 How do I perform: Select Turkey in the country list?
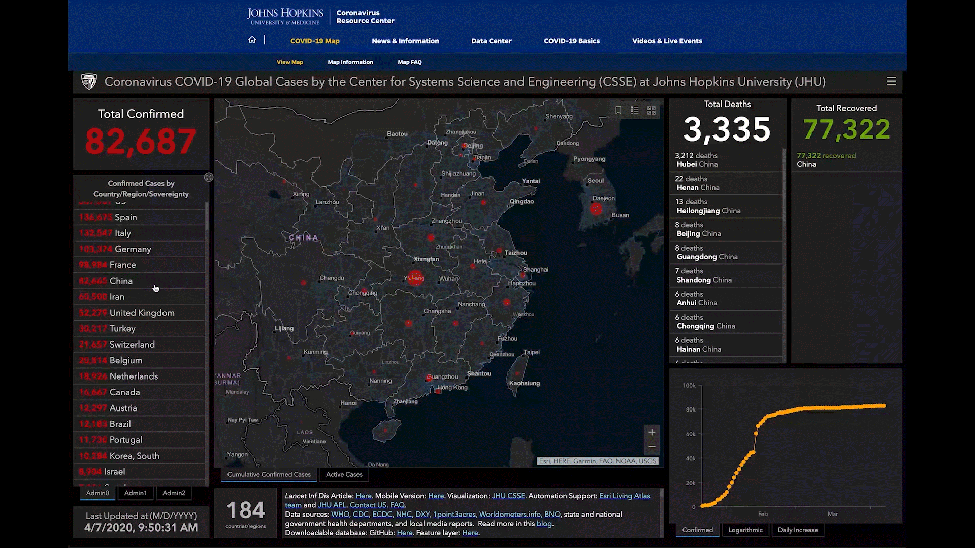pos(140,328)
